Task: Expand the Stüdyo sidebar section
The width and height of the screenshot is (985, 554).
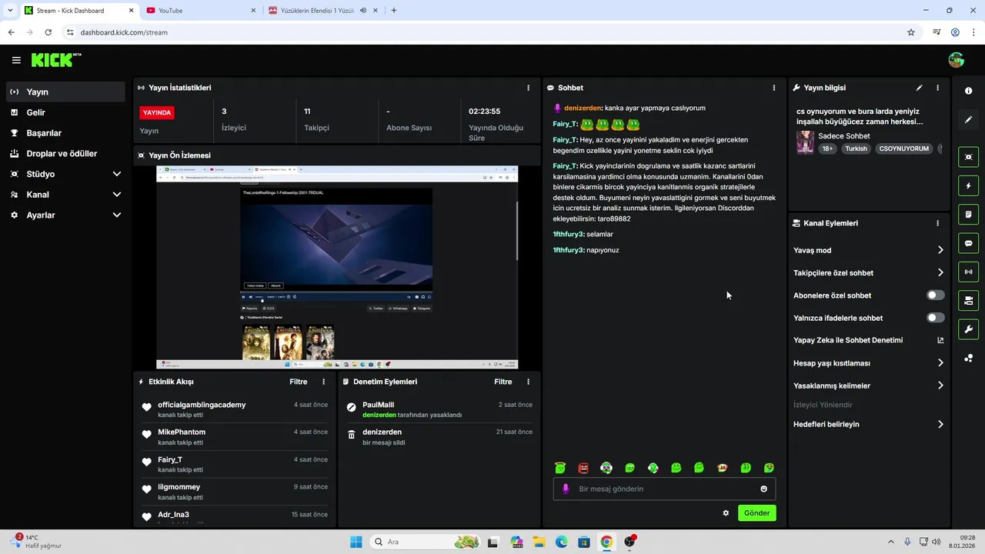Action: pos(117,174)
